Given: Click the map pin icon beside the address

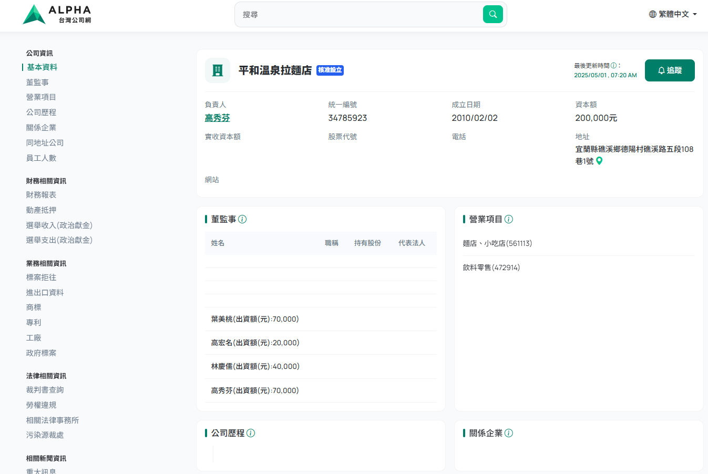Looking at the screenshot, I should [x=599, y=161].
